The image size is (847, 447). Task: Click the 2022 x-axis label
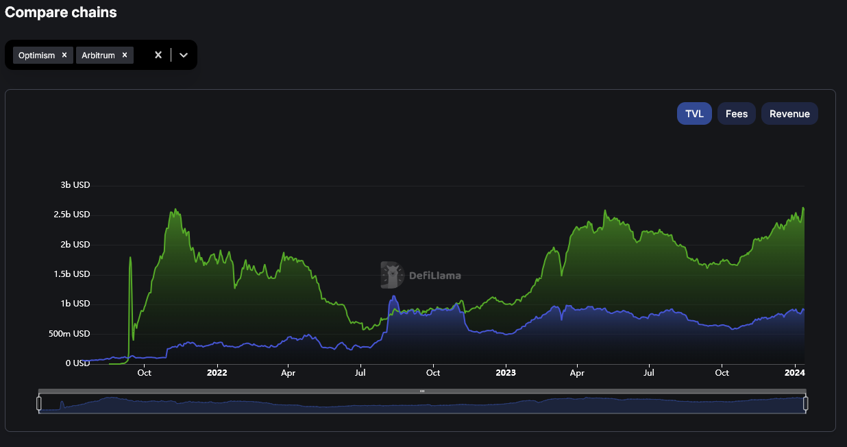pyautogui.click(x=217, y=373)
